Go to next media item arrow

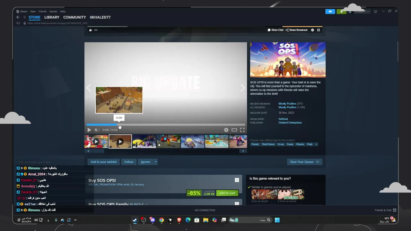point(243,89)
